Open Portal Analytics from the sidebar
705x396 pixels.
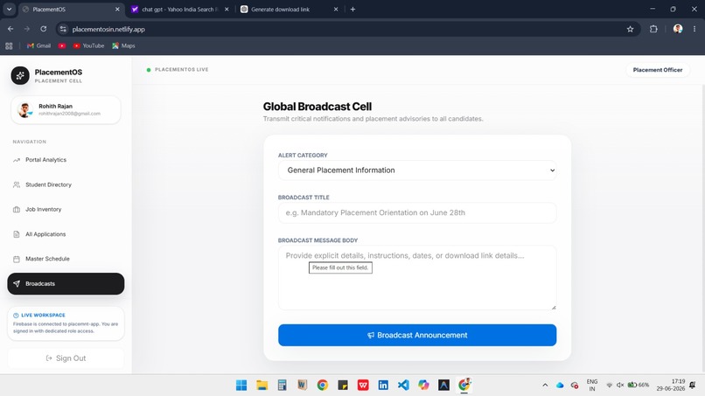click(x=66, y=160)
